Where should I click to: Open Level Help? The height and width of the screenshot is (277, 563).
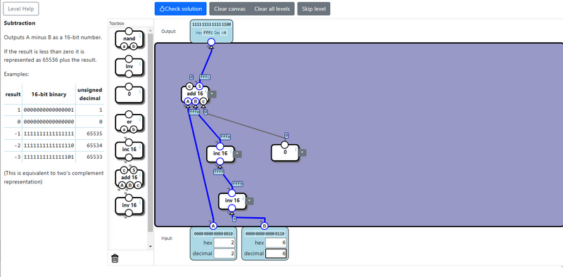[21, 8]
